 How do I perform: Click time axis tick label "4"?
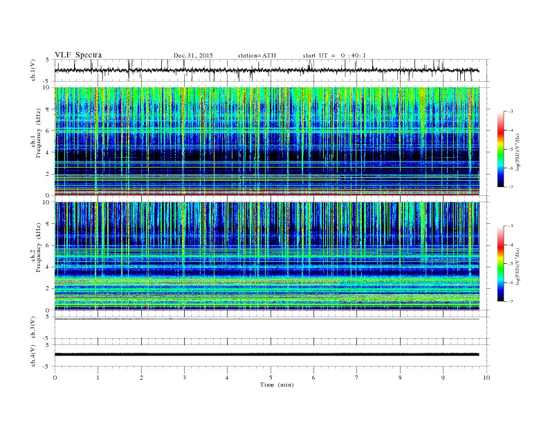tap(227, 378)
